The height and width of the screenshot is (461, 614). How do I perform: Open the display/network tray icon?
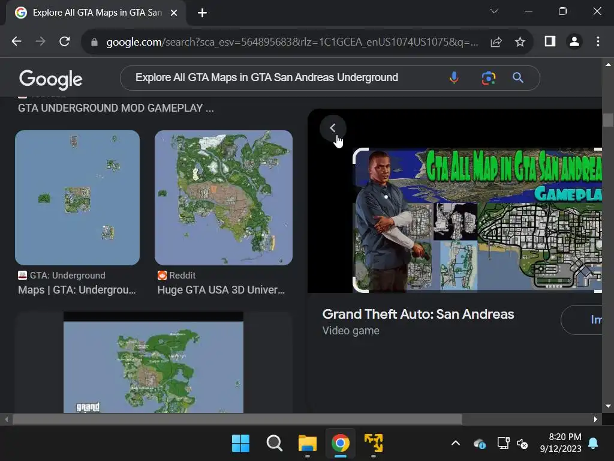pyautogui.click(x=503, y=444)
